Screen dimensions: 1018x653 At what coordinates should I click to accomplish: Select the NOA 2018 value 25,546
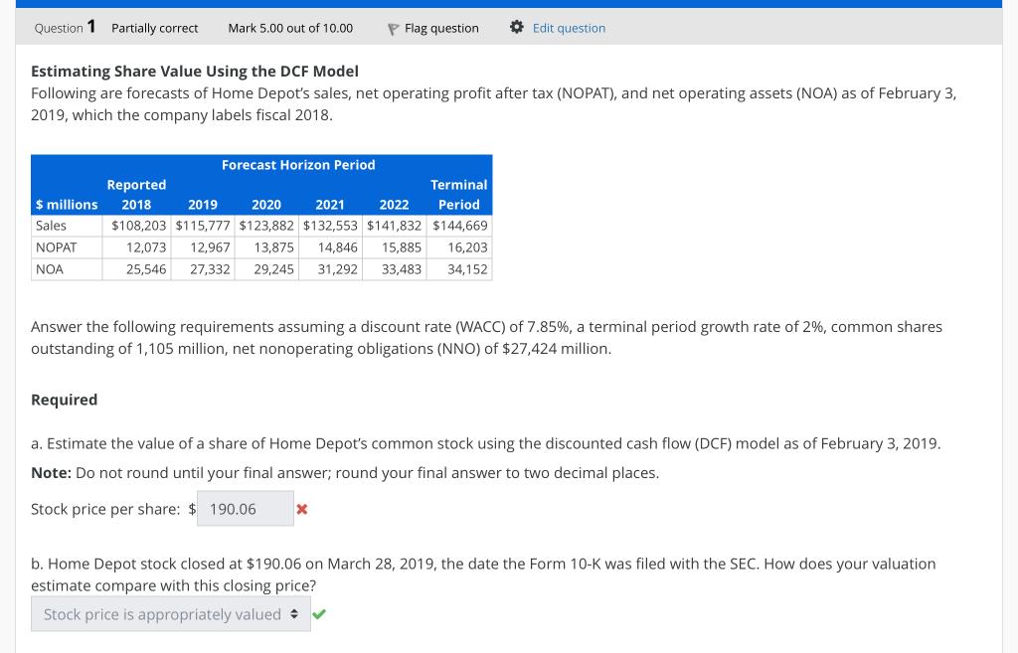[146, 269]
